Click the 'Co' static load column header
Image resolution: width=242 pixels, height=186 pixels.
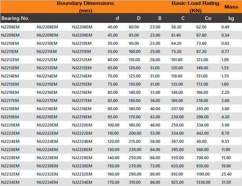coord(208,18)
